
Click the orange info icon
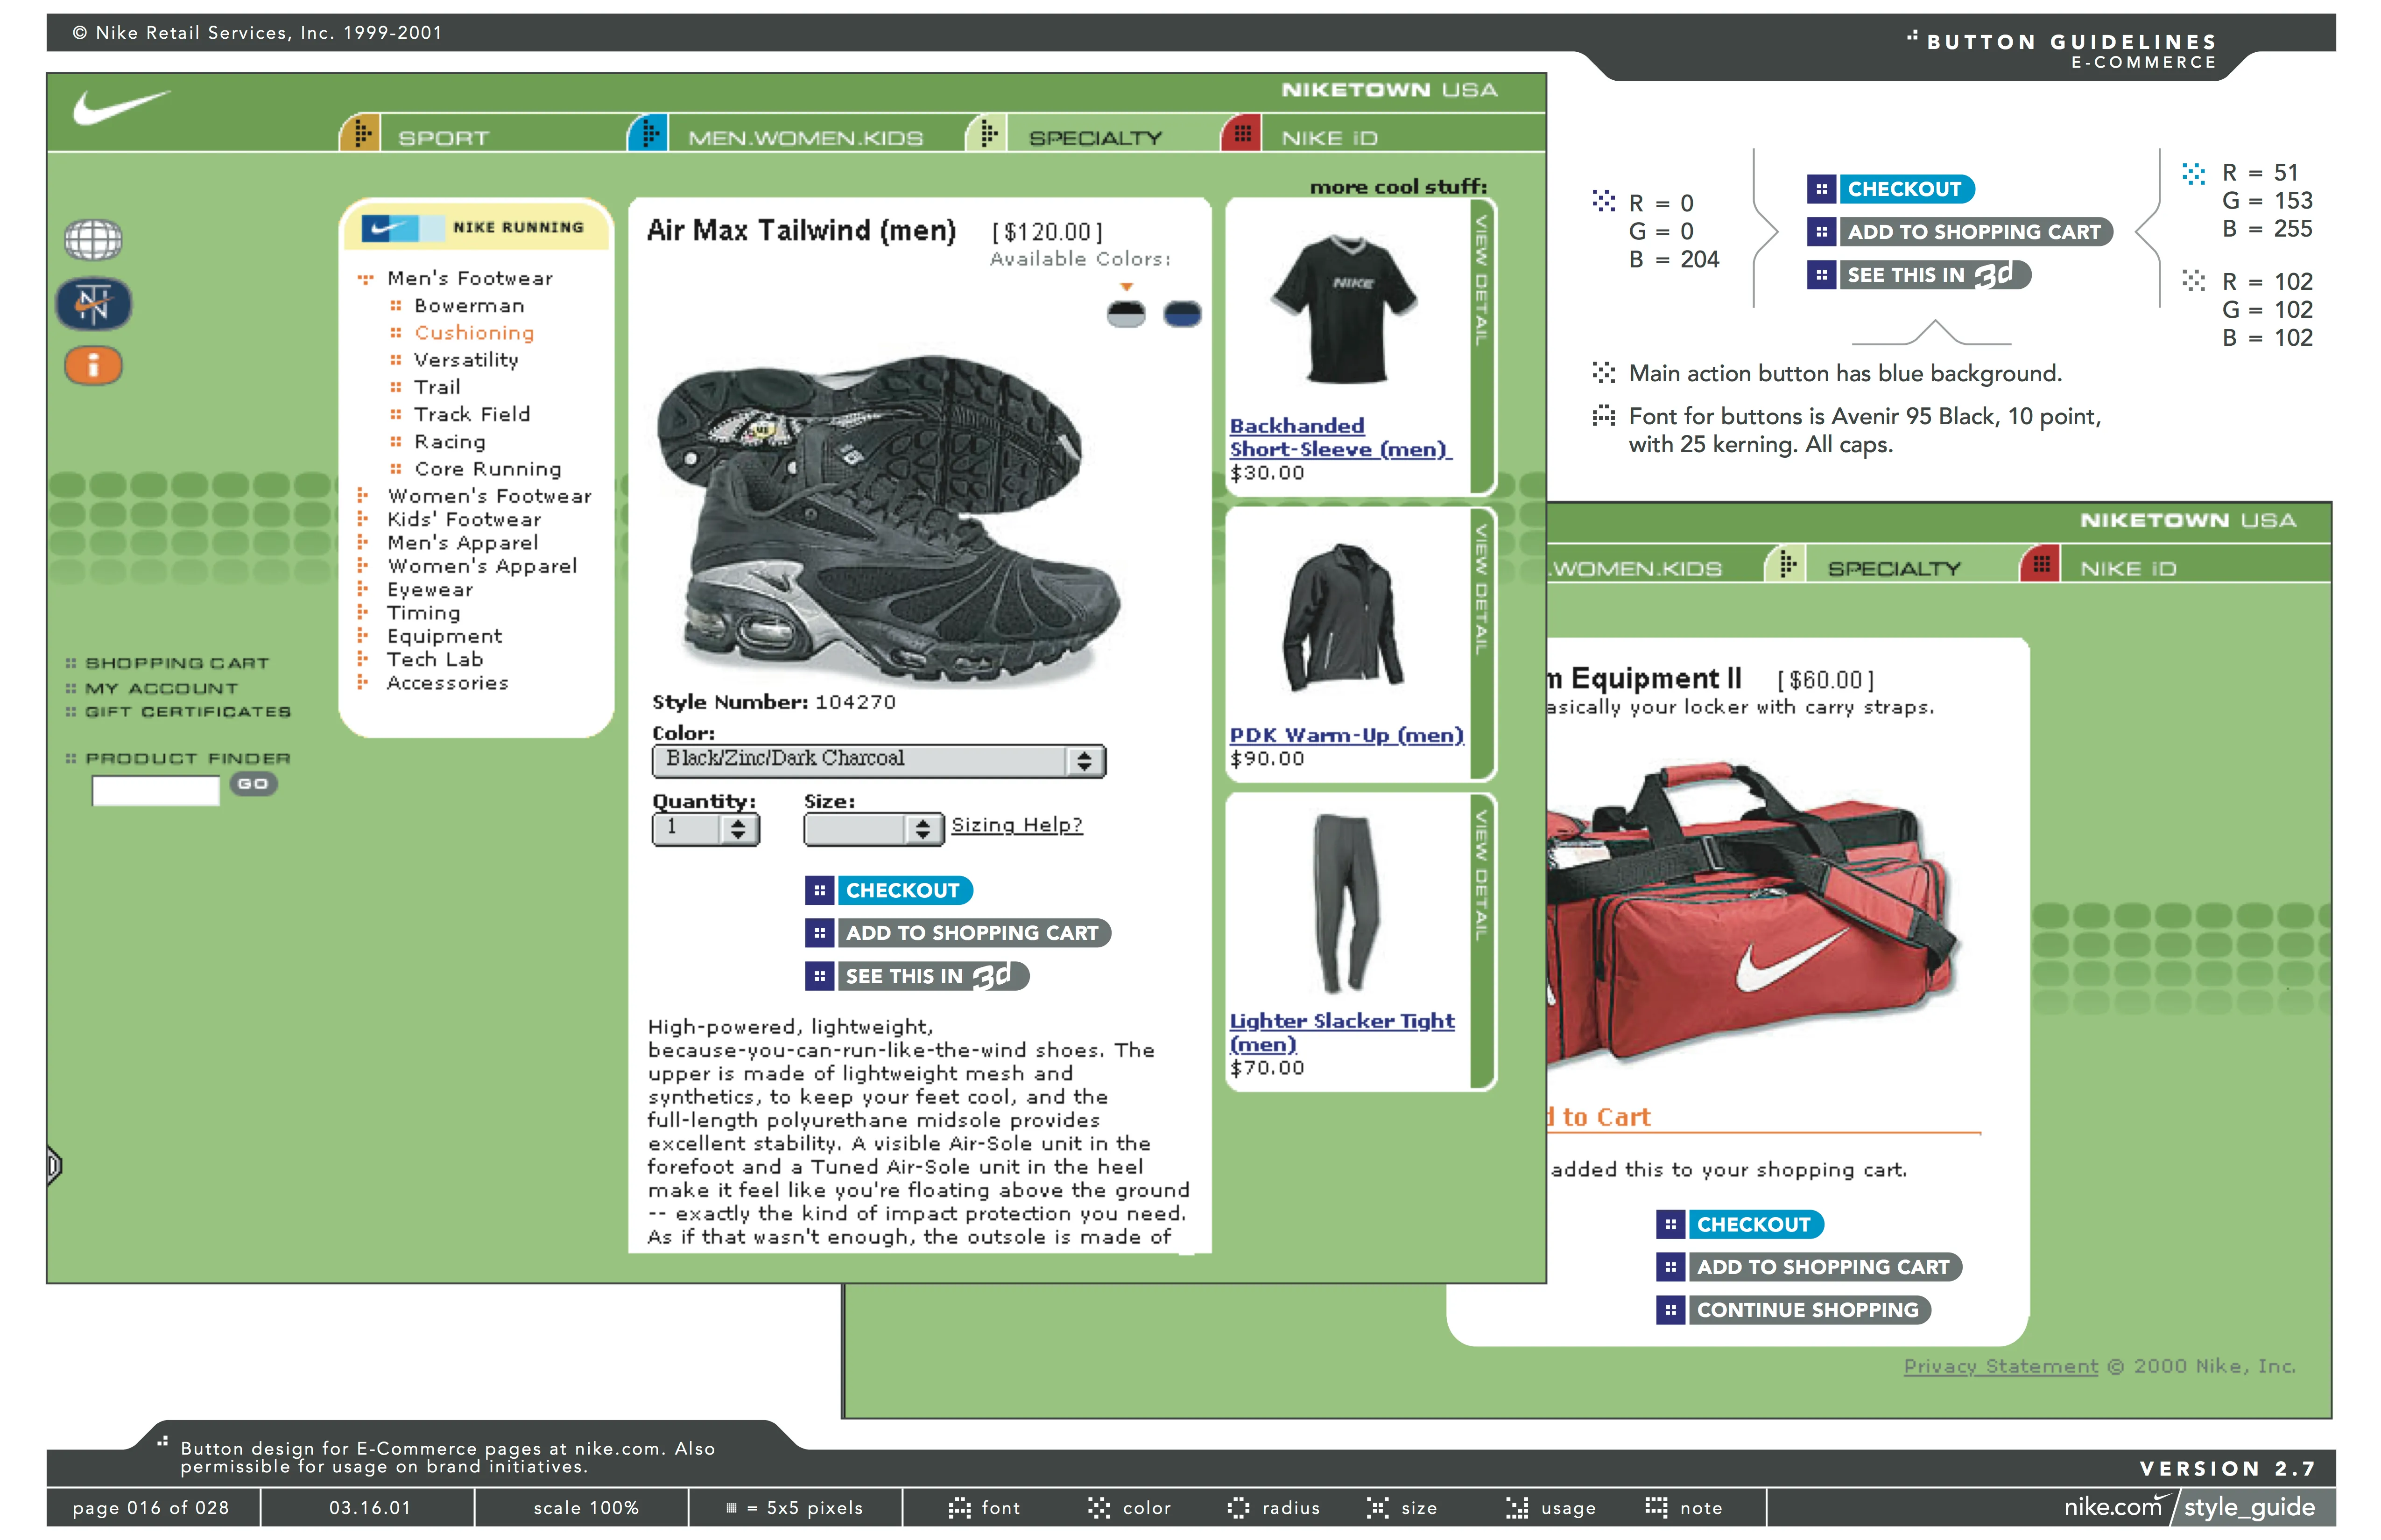click(x=93, y=366)
